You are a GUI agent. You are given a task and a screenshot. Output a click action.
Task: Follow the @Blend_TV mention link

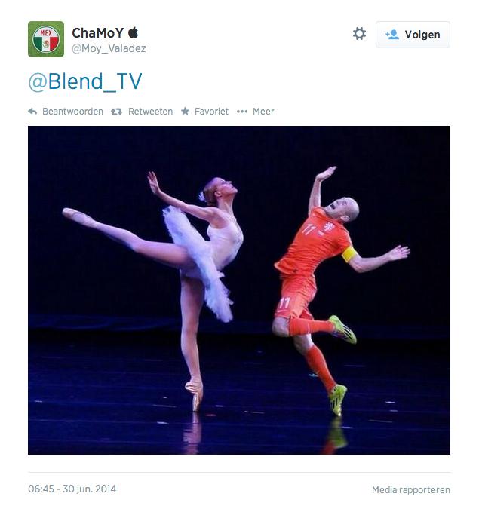tap(85, 81)
